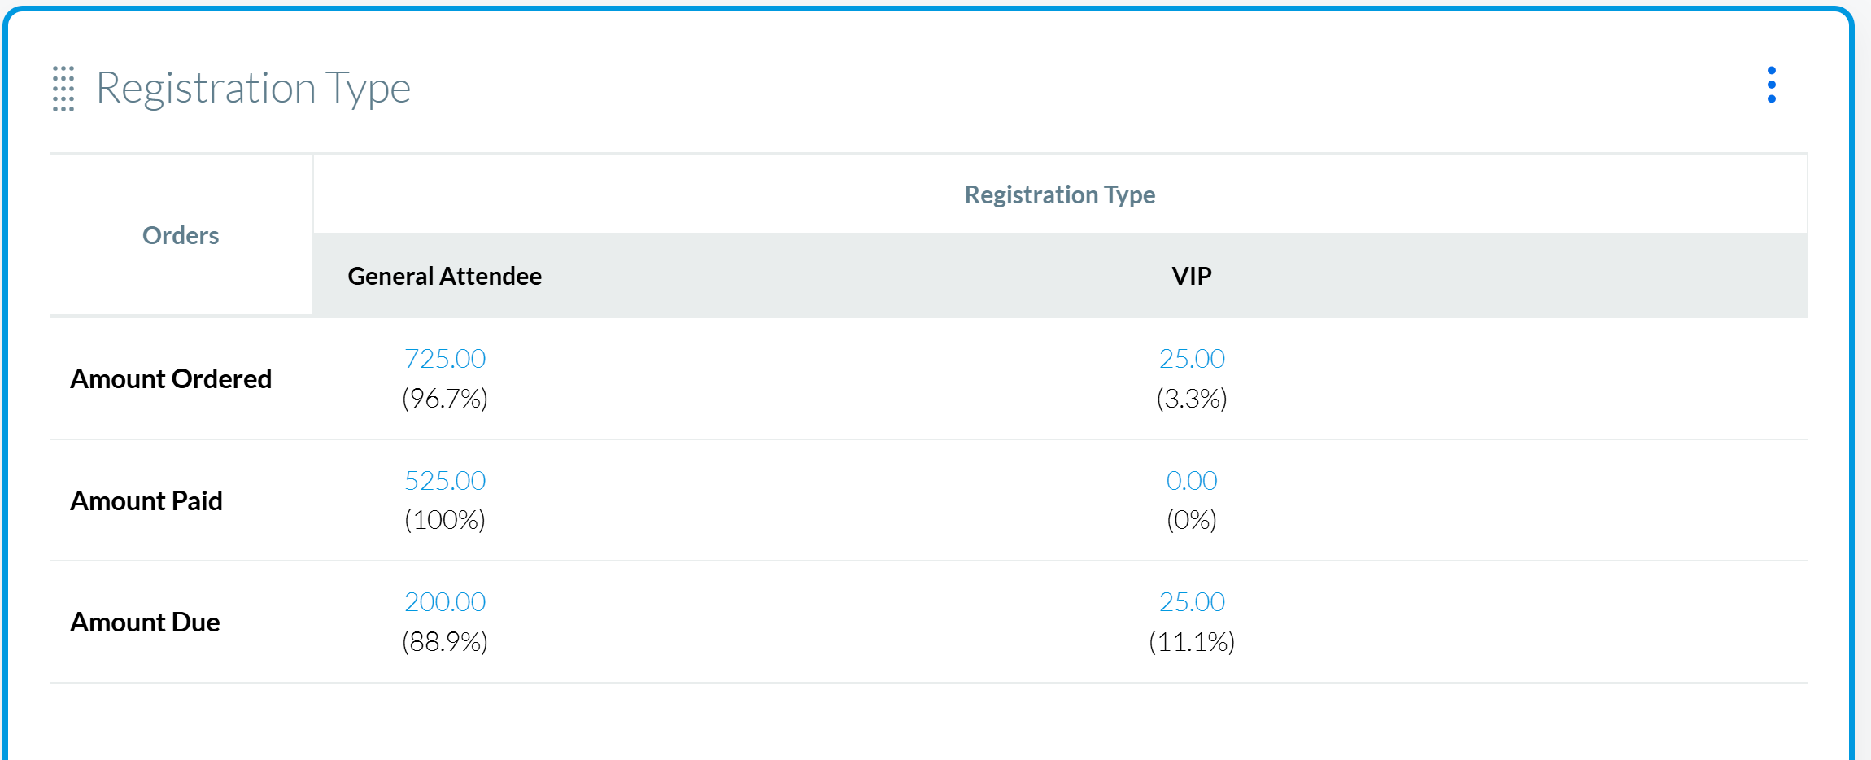The image size is (1871, 760).
Task: Click VIP Amount Due 25.00 value
Action: click(x=1192, y=602)
